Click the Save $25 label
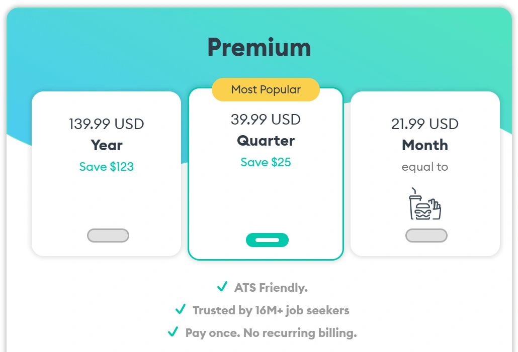Image resolution: width=518 pixels, height=352 pixels. [x=266, y=162]
